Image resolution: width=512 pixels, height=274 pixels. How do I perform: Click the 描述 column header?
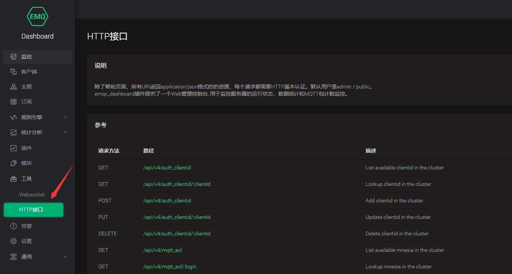coord(371,151)
